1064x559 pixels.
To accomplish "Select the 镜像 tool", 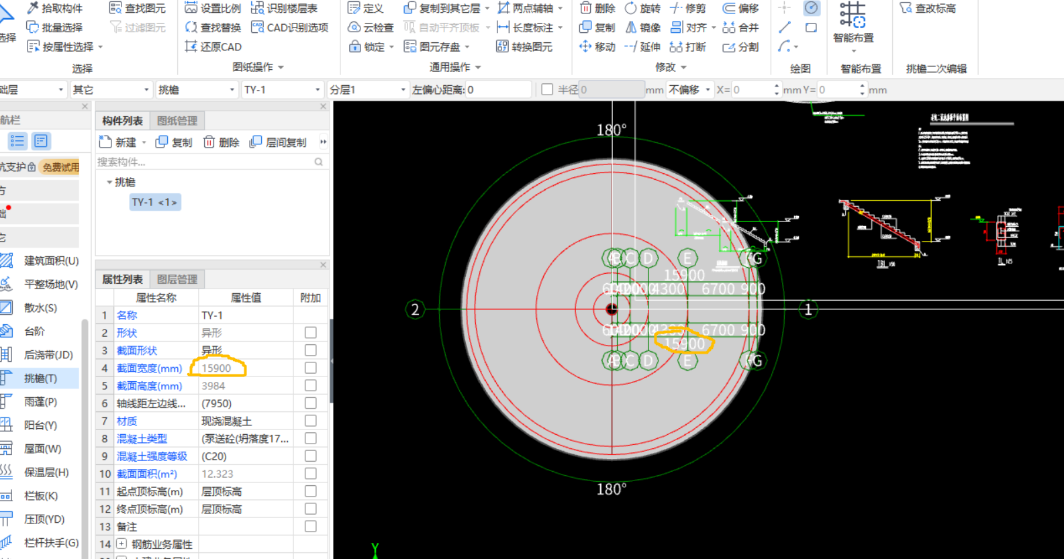I will (x=642, y=28).
